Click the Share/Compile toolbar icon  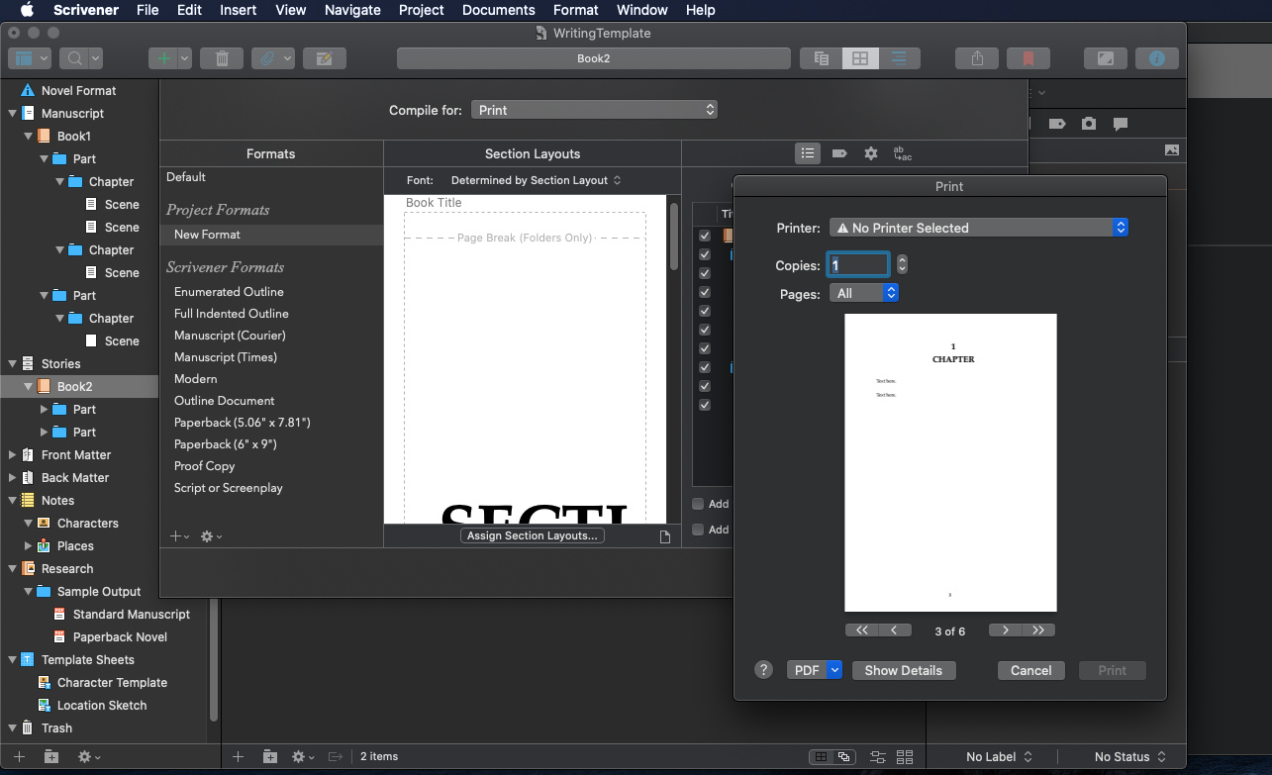pos(977,58)
